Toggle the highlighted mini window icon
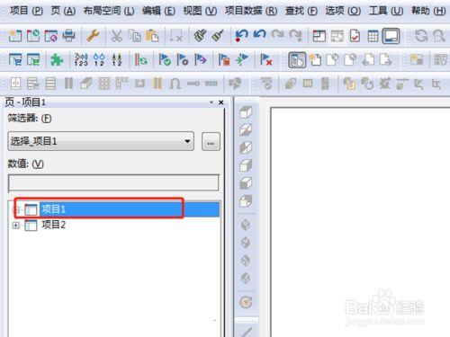This screenshot has width=450, height=337. pos(391,36)
